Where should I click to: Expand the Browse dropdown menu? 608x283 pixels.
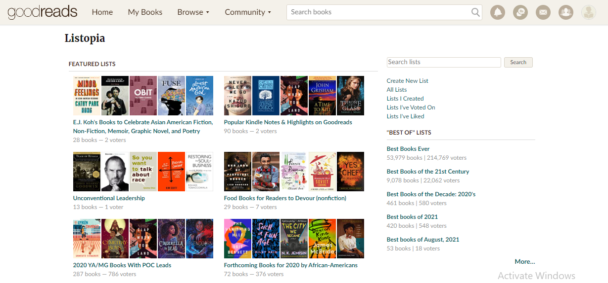pos(193,12)
